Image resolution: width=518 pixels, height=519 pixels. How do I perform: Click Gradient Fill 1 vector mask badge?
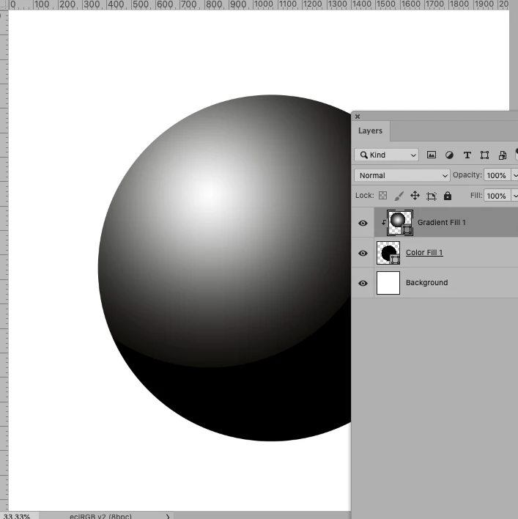(407, 229)
